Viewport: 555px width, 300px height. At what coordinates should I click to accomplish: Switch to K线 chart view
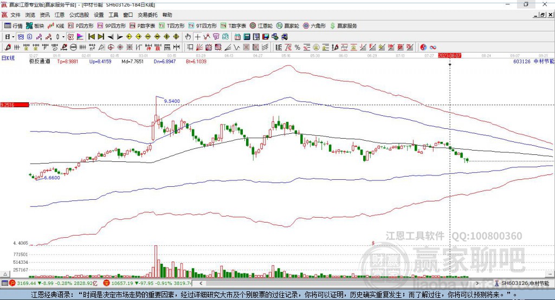click(56, 26)
